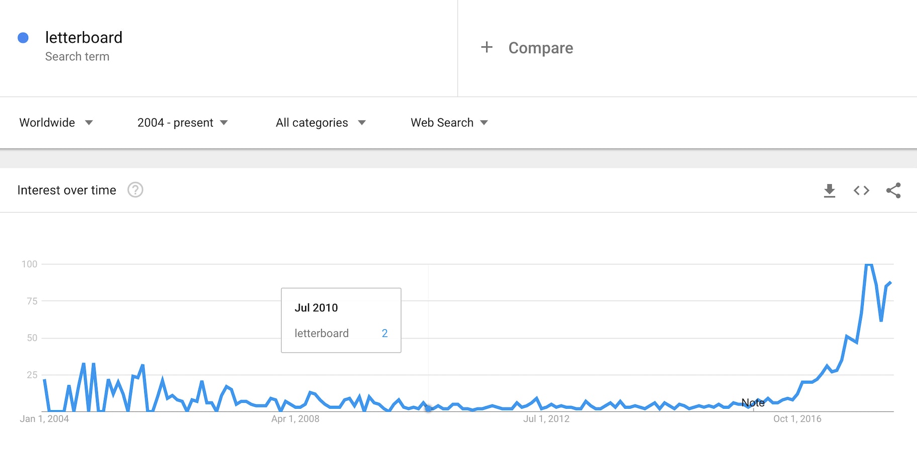917x475 pixels.
Task: Open the Worldwide region dropdown
Action: (56, 123)
